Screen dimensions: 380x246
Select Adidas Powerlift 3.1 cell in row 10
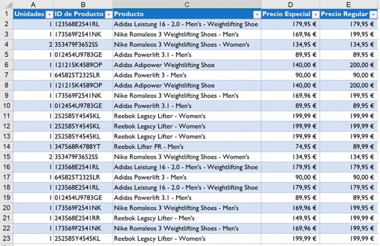(187, 106)
